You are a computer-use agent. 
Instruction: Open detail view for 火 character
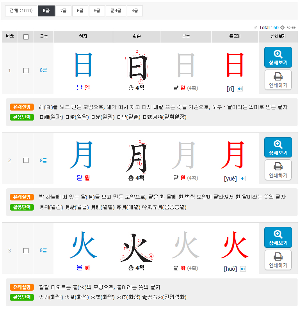278,238
